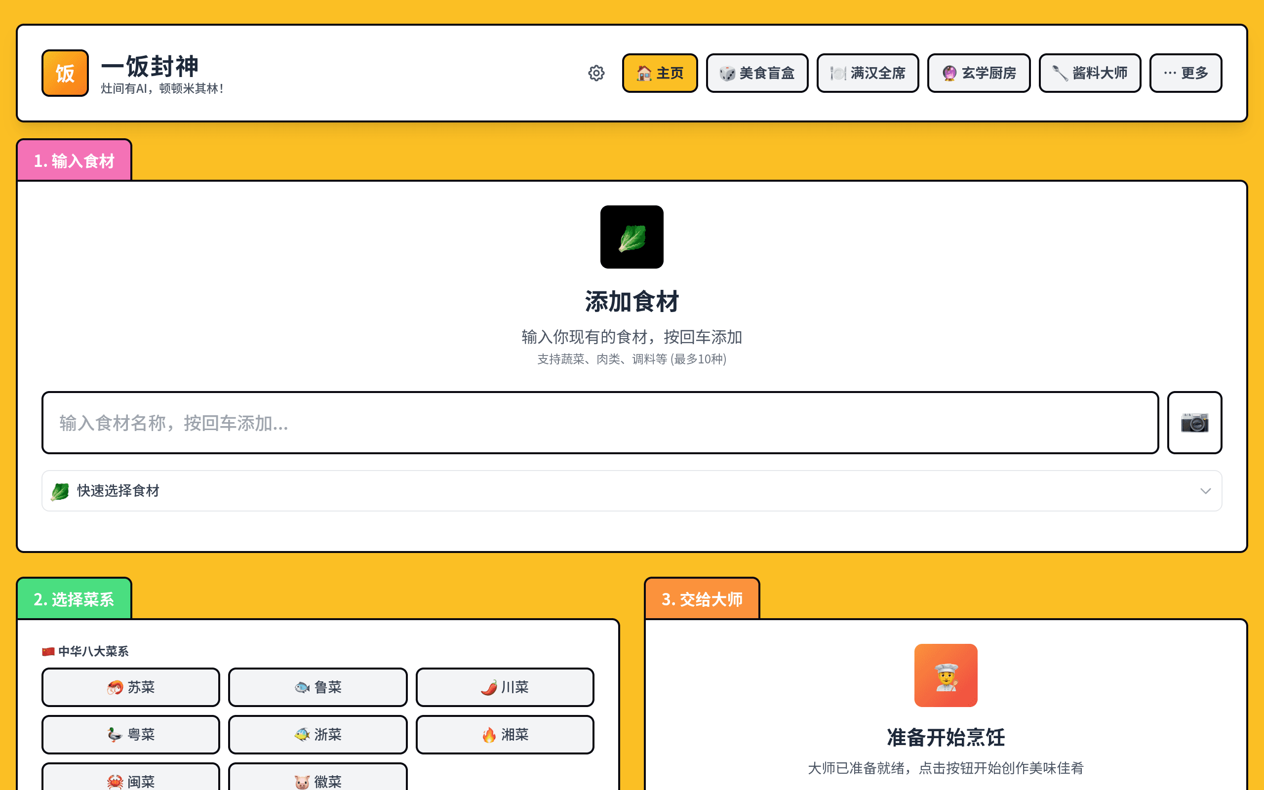Screen dimensions: 1264x790
Task: Open the 美食盲盒 tab
Action: [x=757, y=73]
